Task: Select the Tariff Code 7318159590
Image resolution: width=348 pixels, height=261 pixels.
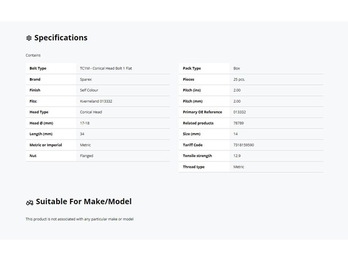Action: tap(244, 145)
